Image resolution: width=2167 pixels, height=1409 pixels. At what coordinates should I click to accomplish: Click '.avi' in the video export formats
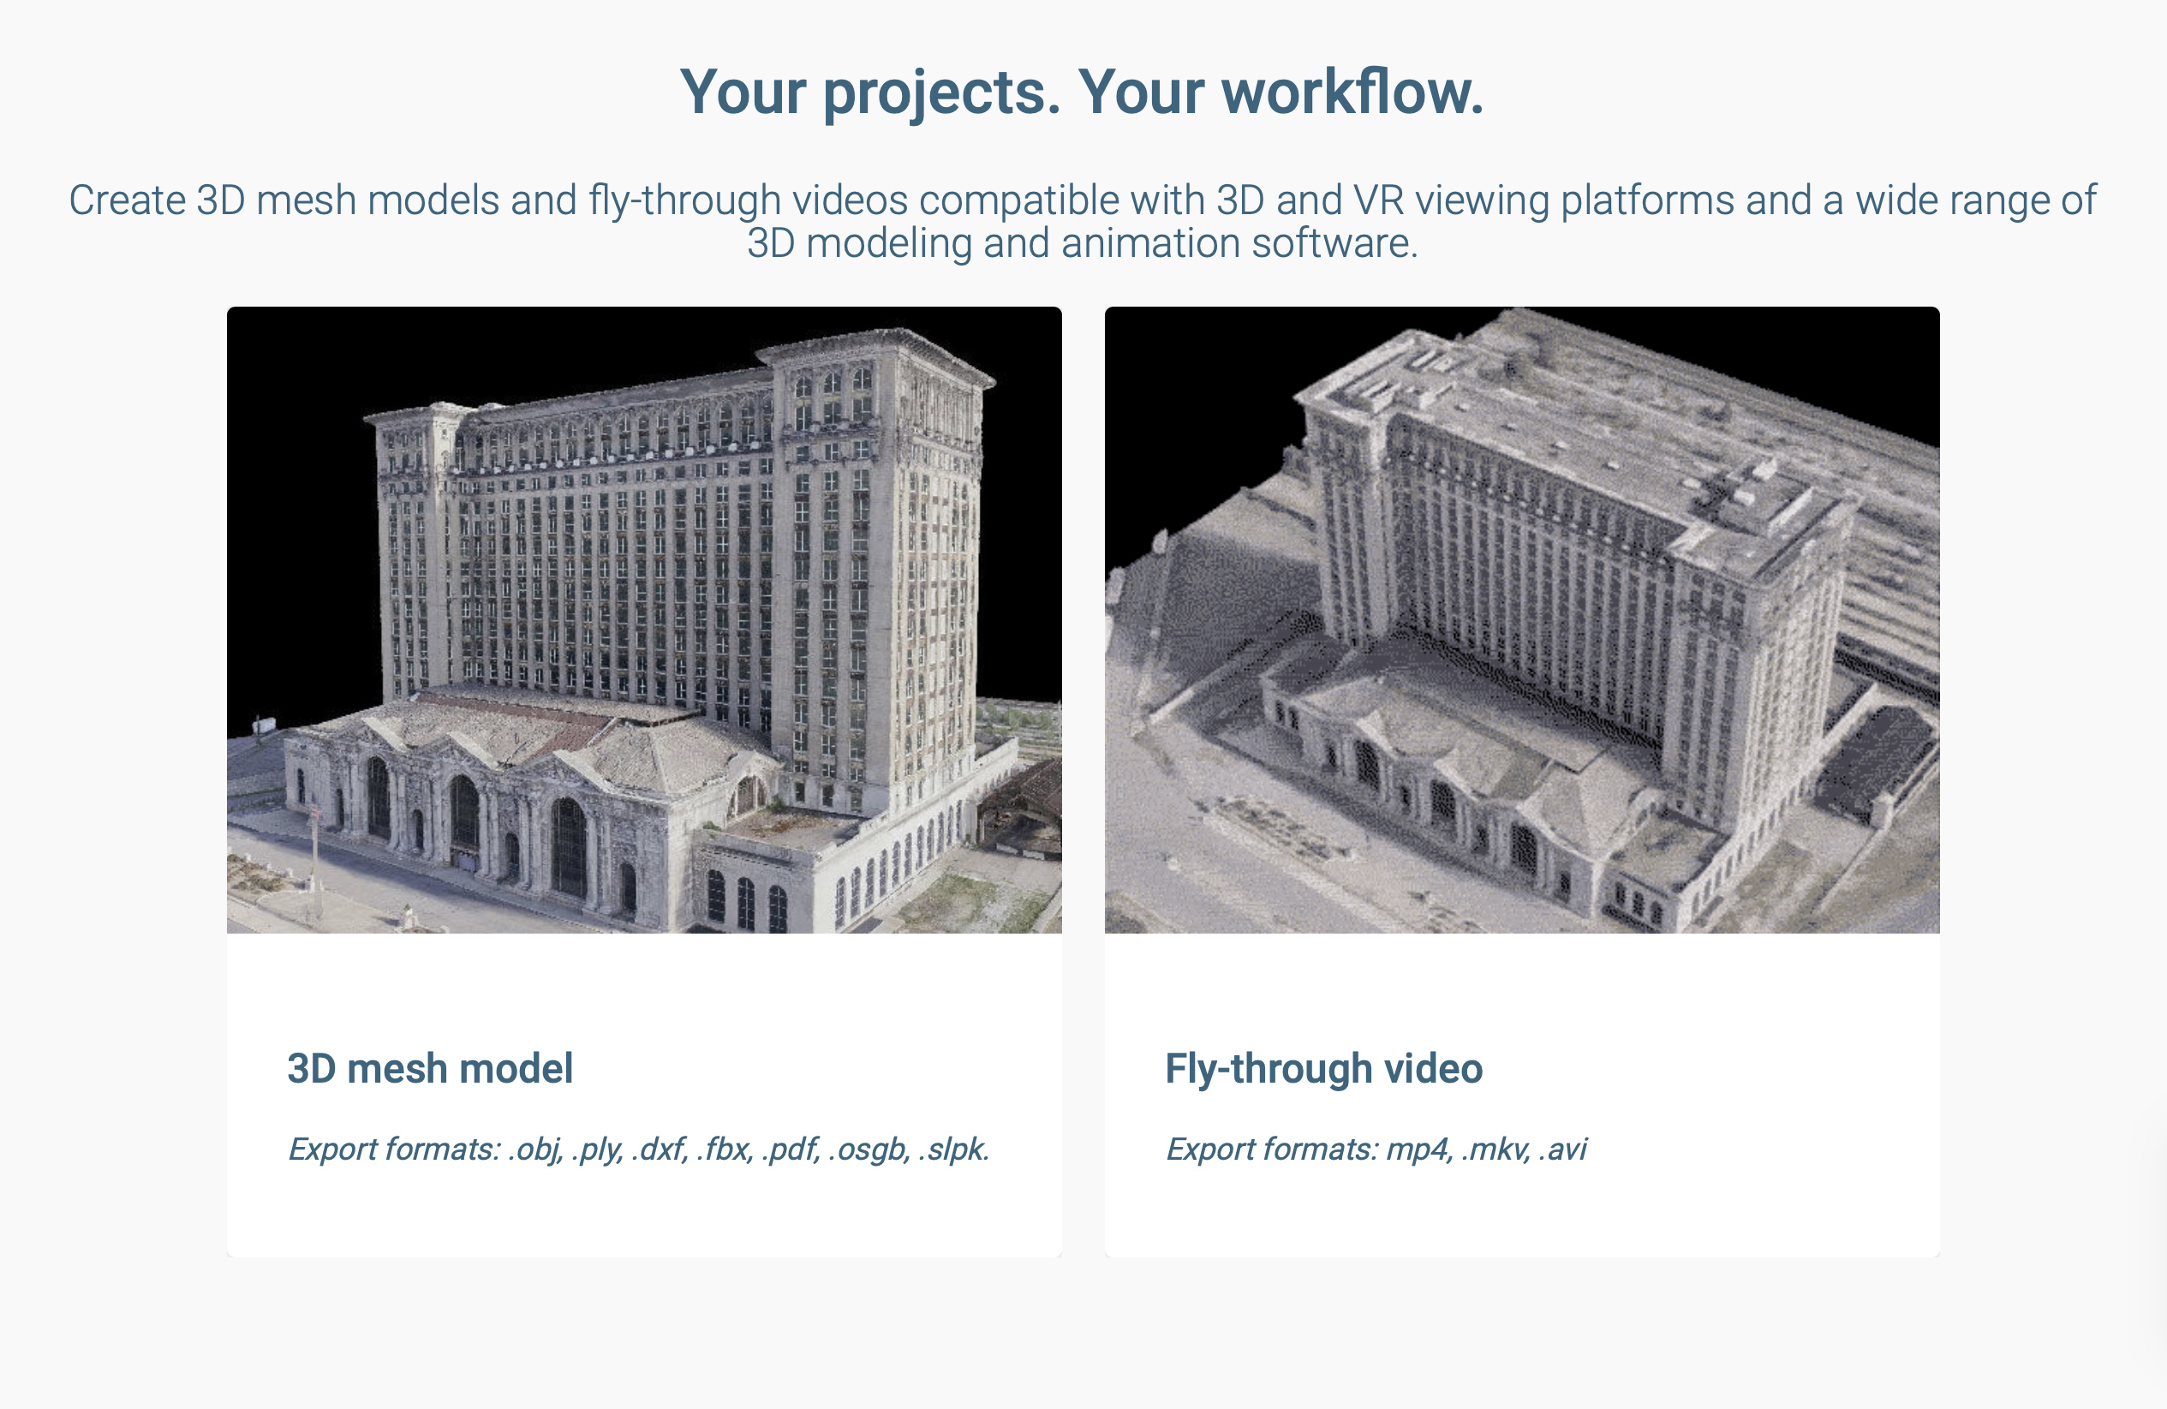point(1562,1149)
